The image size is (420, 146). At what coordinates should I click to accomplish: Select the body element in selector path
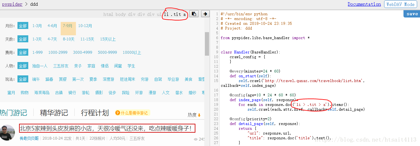(x=121, y=14)
